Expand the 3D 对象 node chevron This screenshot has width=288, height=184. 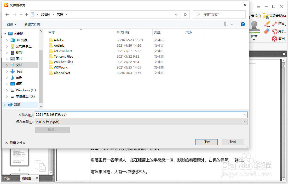7,40
